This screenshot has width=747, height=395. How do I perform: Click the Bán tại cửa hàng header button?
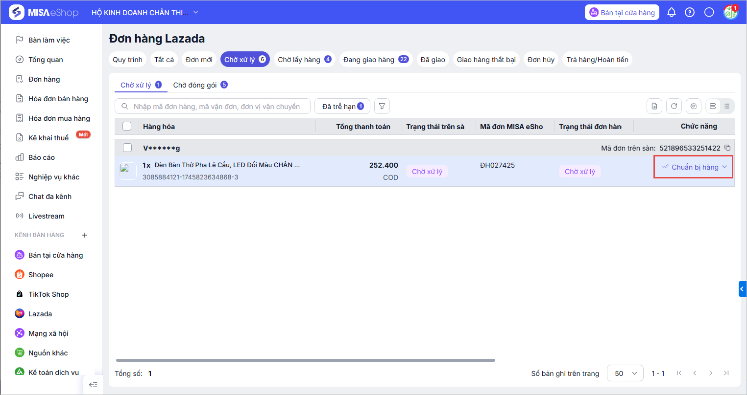[x=622, y=12]
